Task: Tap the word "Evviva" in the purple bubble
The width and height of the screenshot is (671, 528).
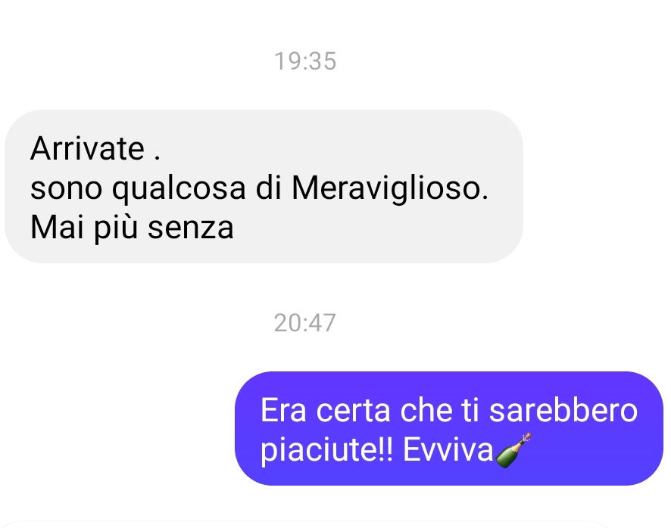Action: [x=448, y=450]
